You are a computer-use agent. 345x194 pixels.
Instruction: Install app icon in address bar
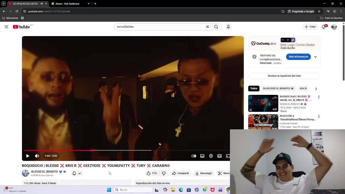[283, 11]
